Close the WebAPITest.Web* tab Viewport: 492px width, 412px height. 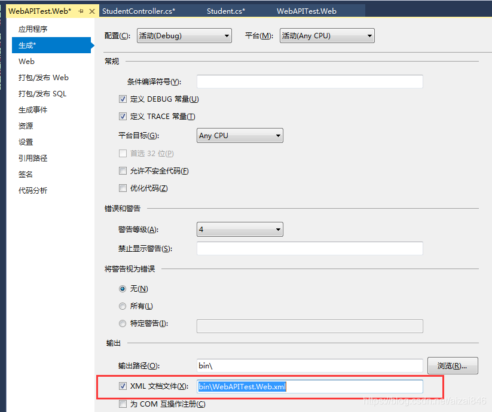[x=92, y=11]
